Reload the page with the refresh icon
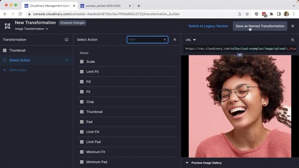 click(x=20, y=14)
